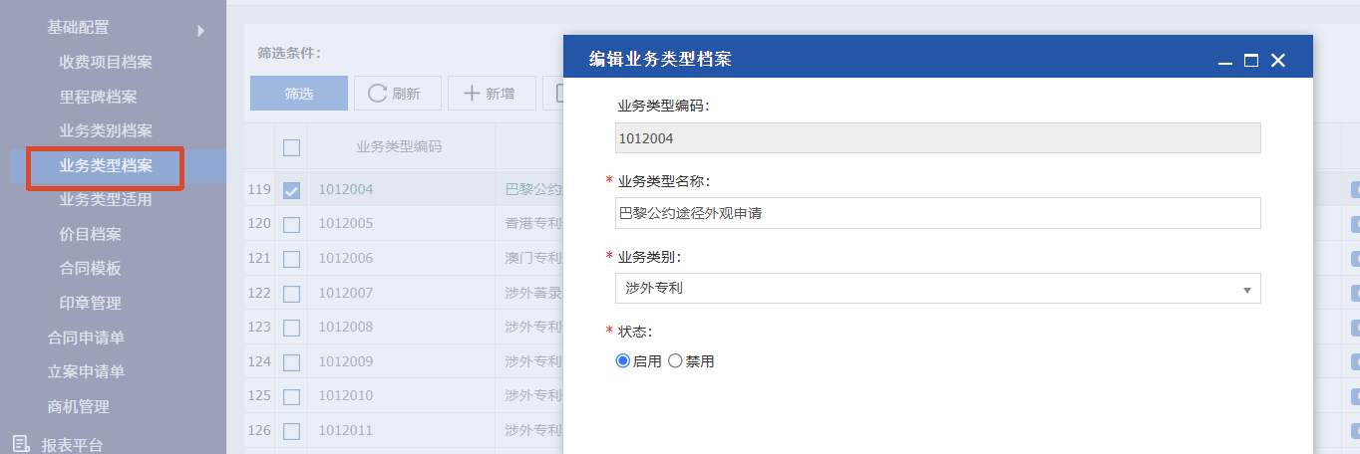The image size is (1360, 454).
Task: Select the 禁用 radio button
Action: pos(675,361)
